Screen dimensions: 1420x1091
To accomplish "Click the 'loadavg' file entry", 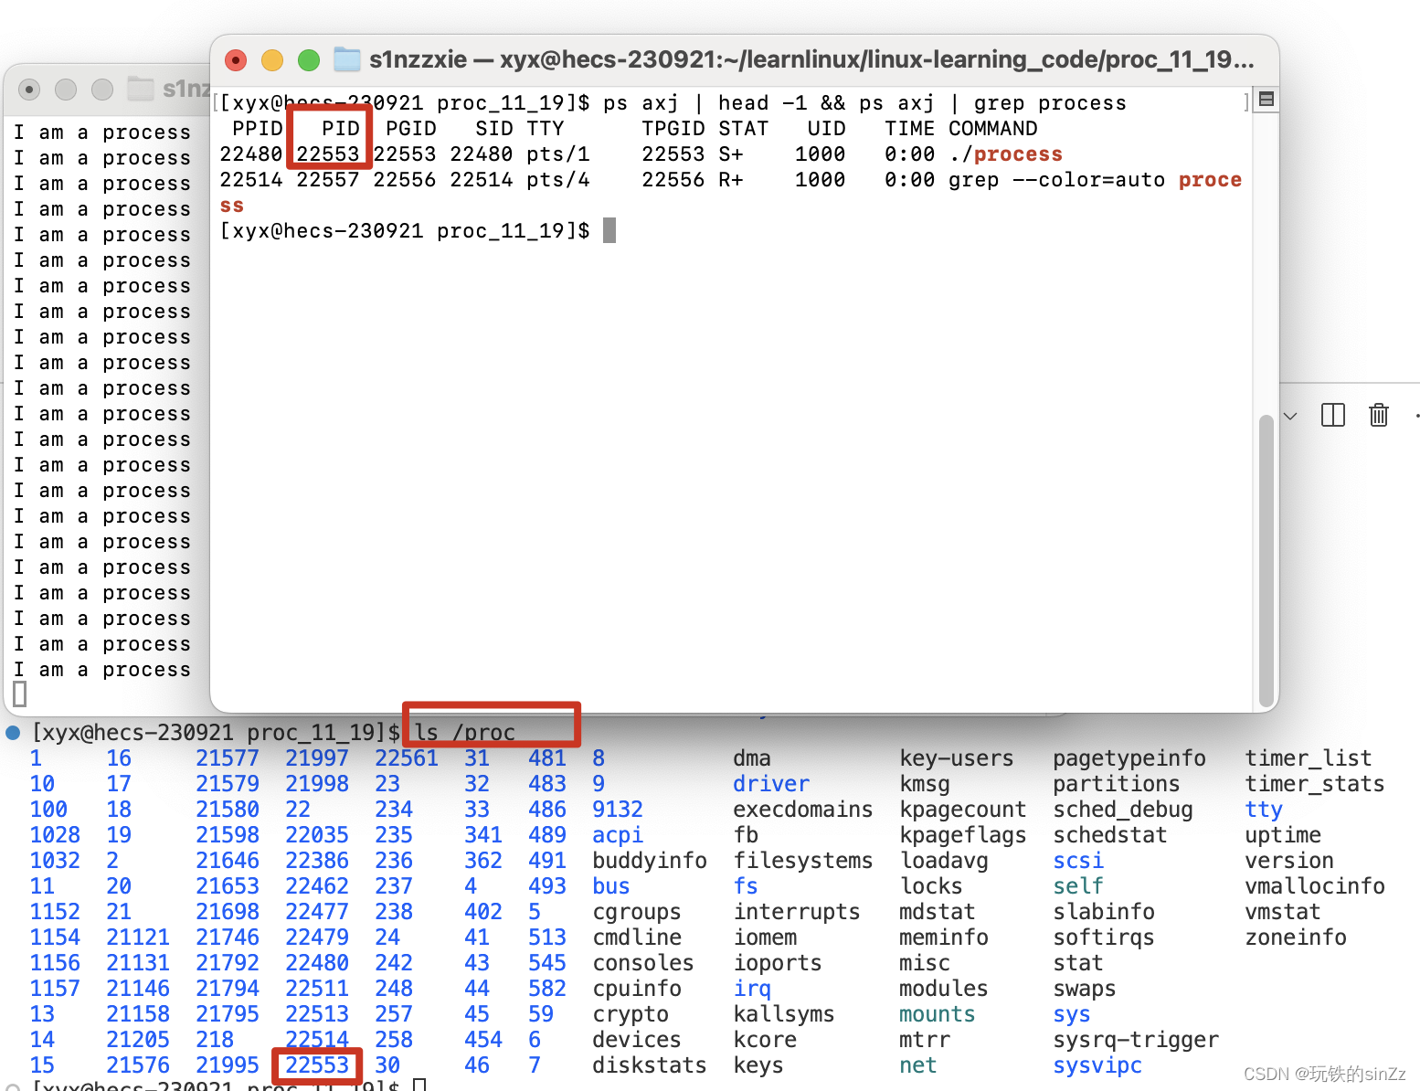I will click(944, 861).
